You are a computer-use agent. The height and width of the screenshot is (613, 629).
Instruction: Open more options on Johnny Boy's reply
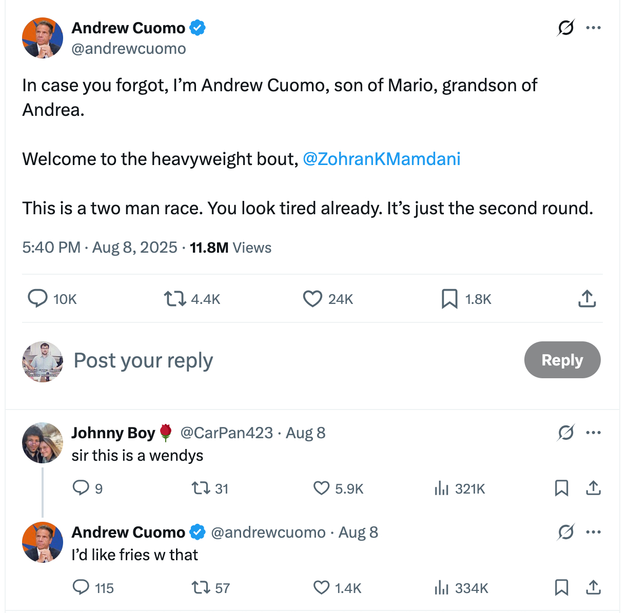[x=593, y=433]
